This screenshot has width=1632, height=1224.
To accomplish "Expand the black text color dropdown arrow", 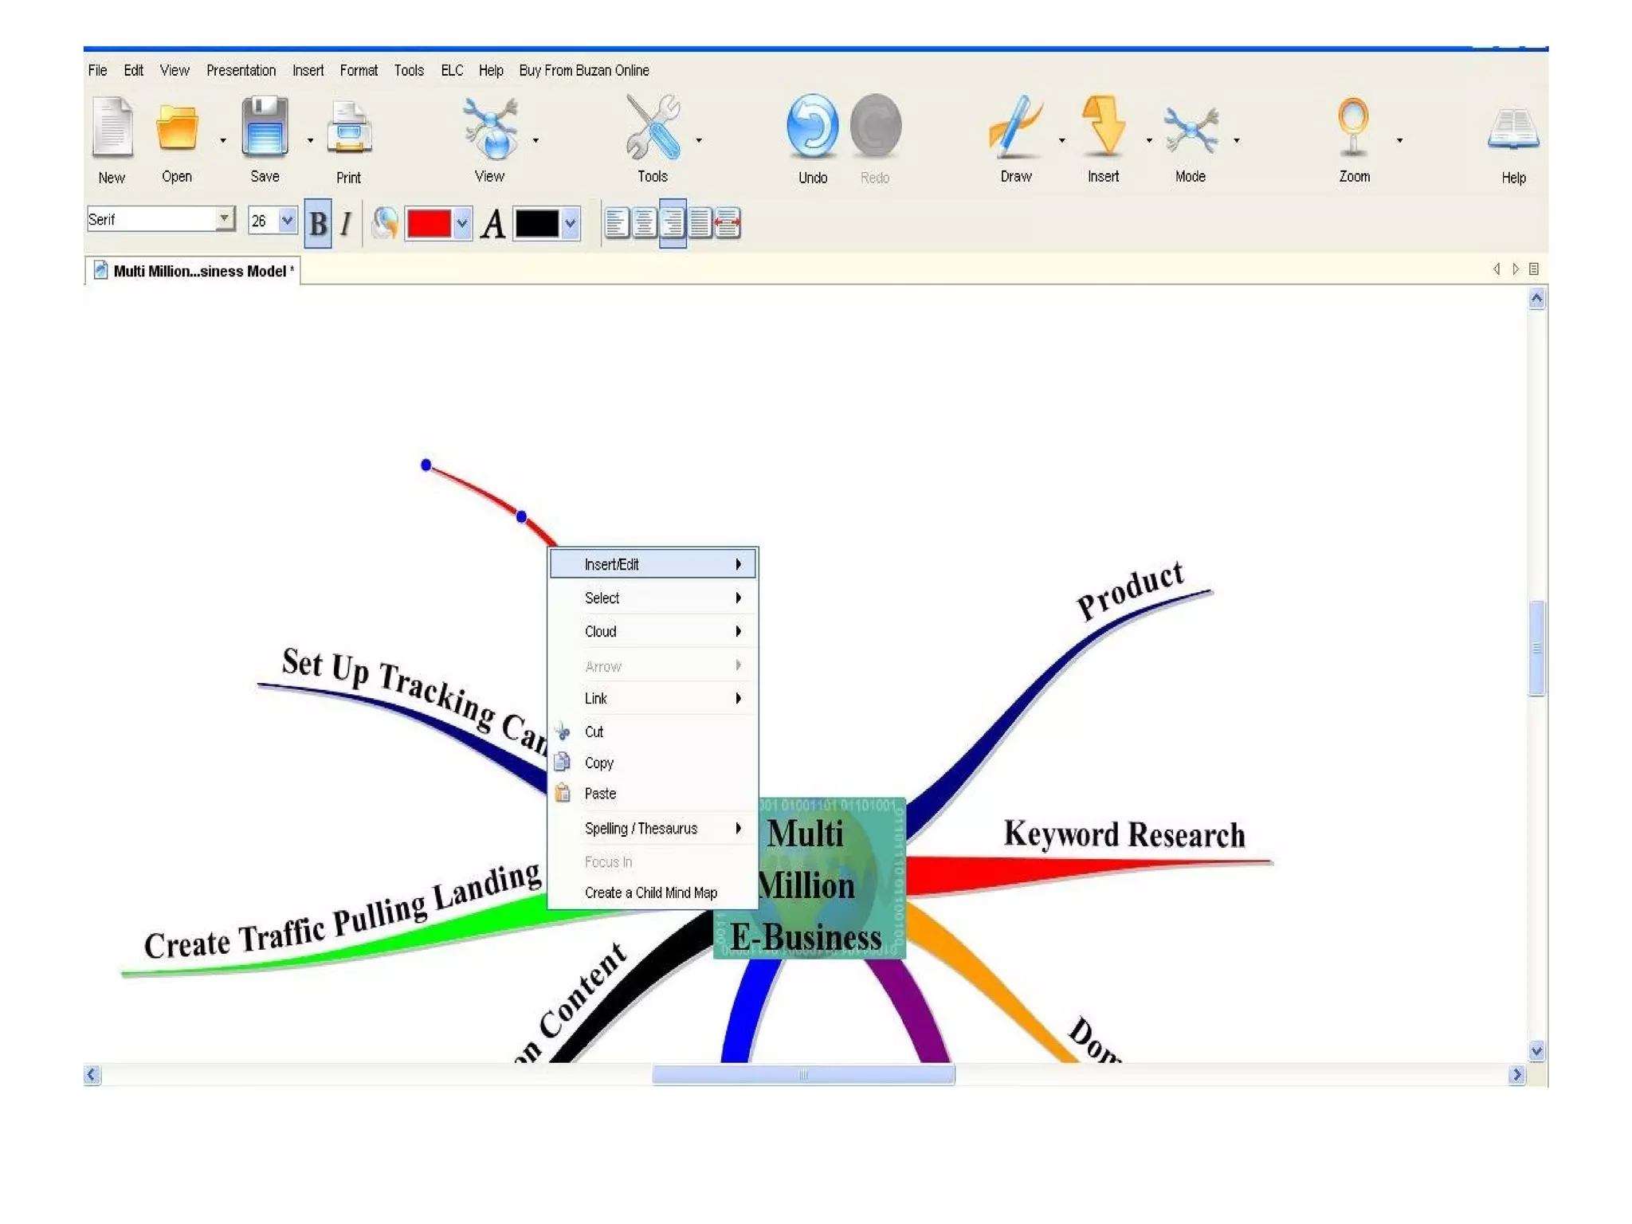I will [570, 224].
